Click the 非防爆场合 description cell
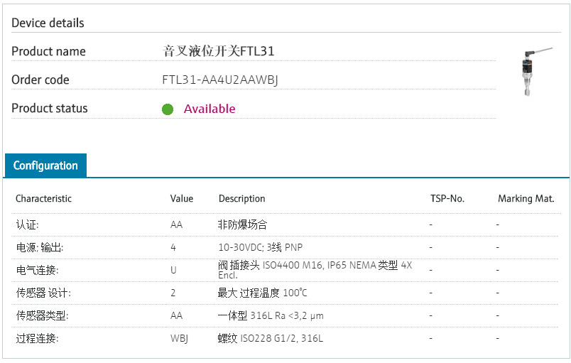571x363 pixels. click(243, 224)
